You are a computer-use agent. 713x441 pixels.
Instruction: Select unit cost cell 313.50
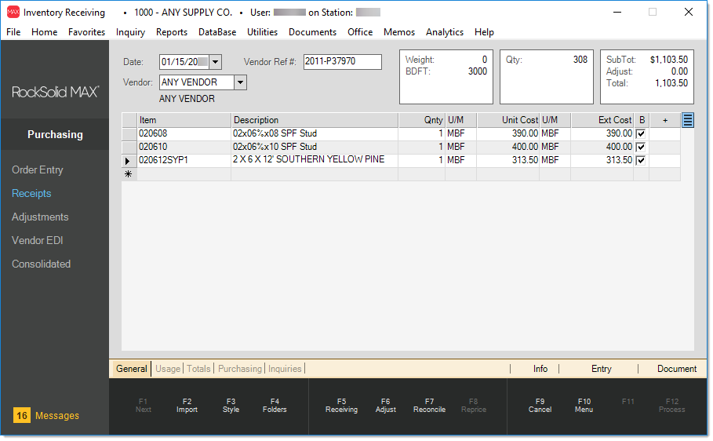[x=508, y=160]
